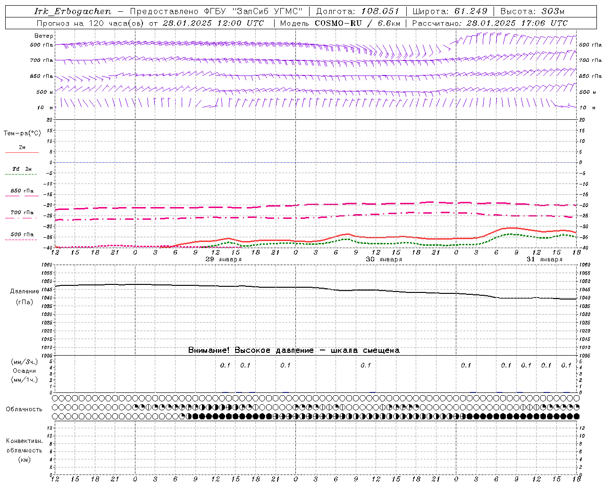The image size is (604, 483).
Task: Click the 'Конвективн.' convective cloud label
Action: (24, 441)
